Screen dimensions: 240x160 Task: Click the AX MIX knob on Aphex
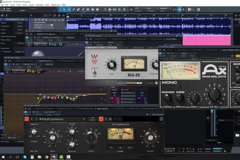click(215, 95)
